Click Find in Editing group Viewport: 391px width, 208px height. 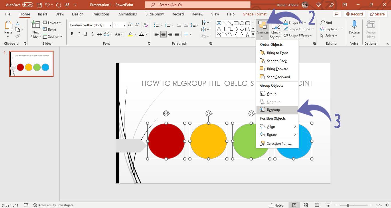tap(326, 22)
